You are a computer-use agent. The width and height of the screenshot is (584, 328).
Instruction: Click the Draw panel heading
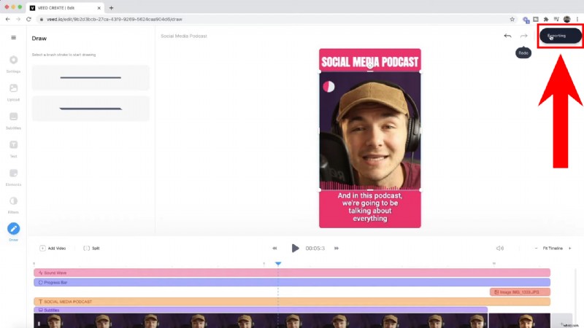click(39, 39)
